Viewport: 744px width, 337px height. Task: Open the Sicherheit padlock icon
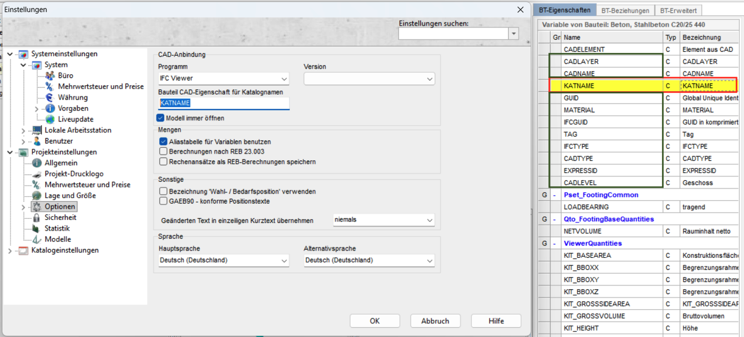[37, 218]
